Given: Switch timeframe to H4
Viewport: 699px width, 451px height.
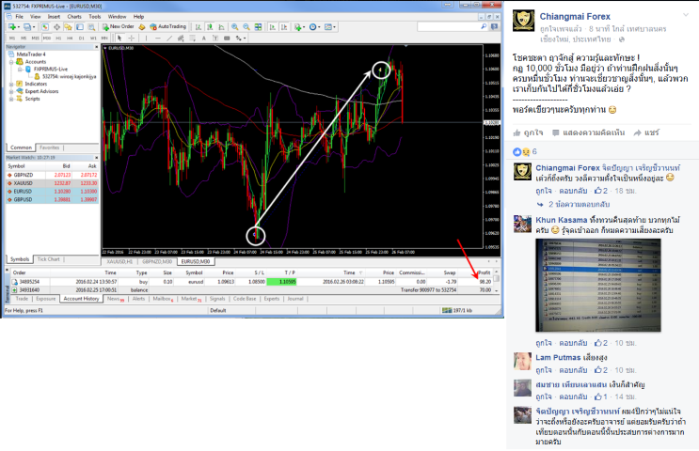Looking at the screenshot, I should pos(70,38).
